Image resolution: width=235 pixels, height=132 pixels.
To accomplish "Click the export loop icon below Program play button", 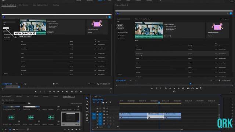I will pyautogui.click(x=174, y=91).
